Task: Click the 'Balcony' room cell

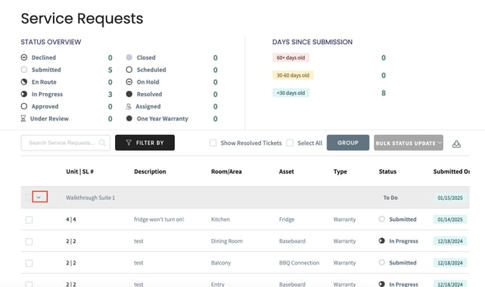Action: pyautogui.click(x=221, y=263)
